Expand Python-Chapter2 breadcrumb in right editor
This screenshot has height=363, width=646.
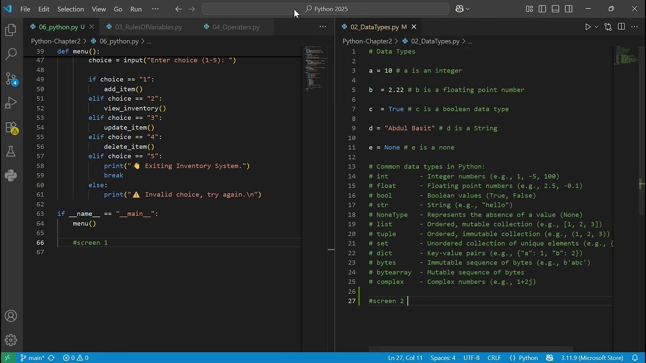tap(367, 41)
